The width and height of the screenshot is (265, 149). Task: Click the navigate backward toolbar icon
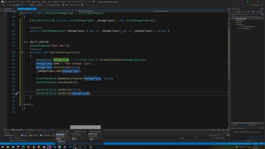point(3,5)
